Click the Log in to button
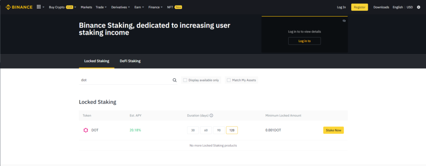 click(x=305, y=41)
